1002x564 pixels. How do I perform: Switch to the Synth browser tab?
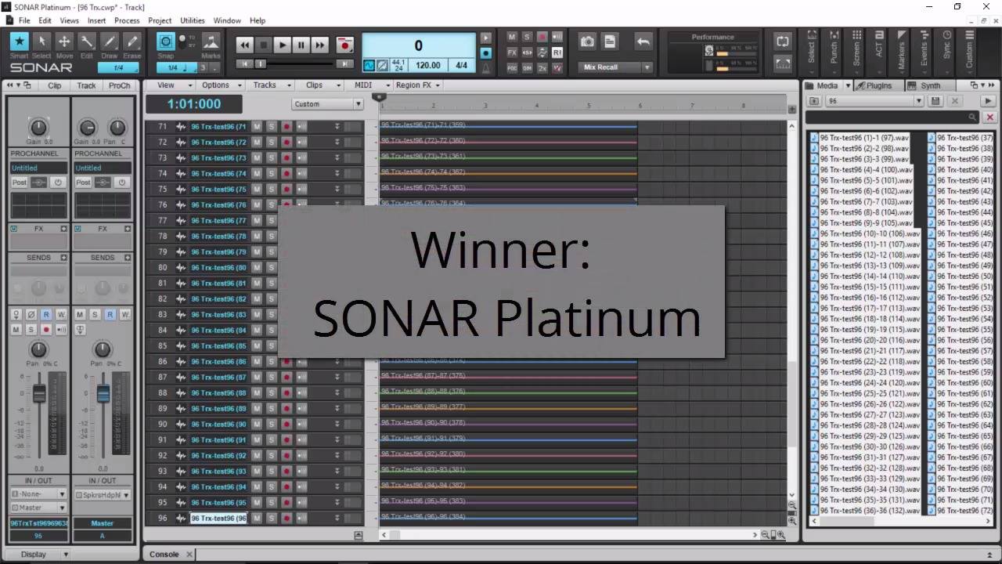(x=930, y=85)
